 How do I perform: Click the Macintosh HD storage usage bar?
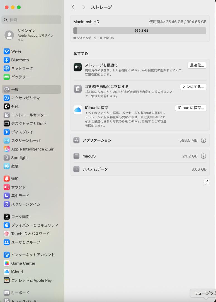pyautogui.click(x=140, y=30)
